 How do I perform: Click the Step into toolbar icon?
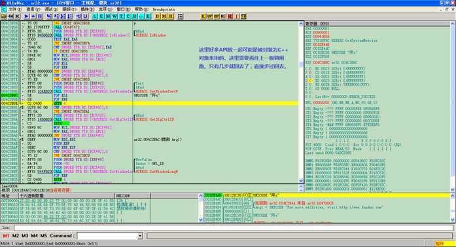[x=49, y=16]
